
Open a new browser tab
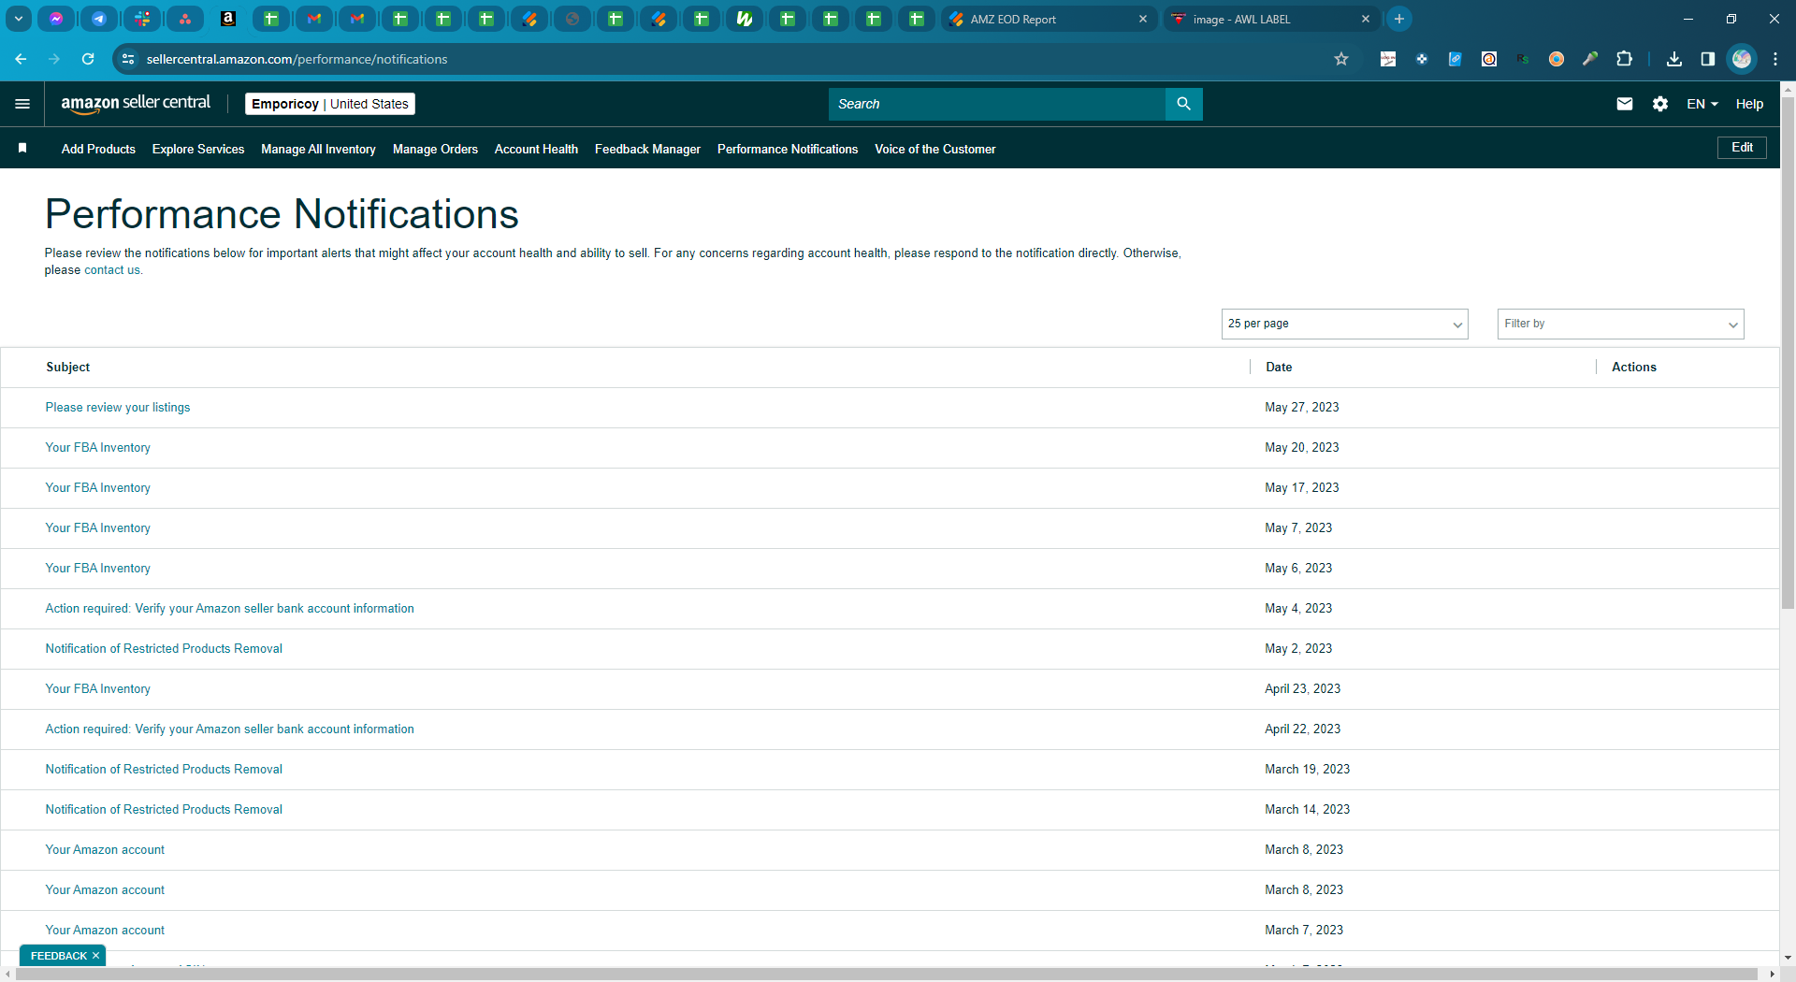click(x=1399, y=19)
